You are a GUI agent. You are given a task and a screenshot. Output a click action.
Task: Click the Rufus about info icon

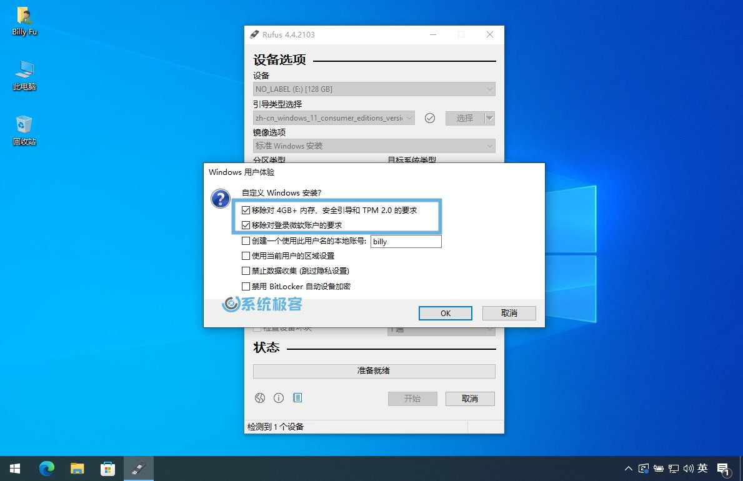279,398
